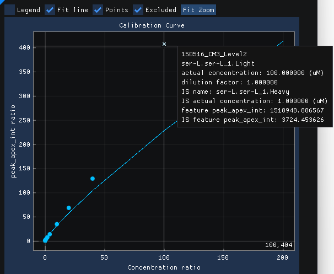The image size is (334, 274).
Task: Click the Legend label text
Action: 29,10
